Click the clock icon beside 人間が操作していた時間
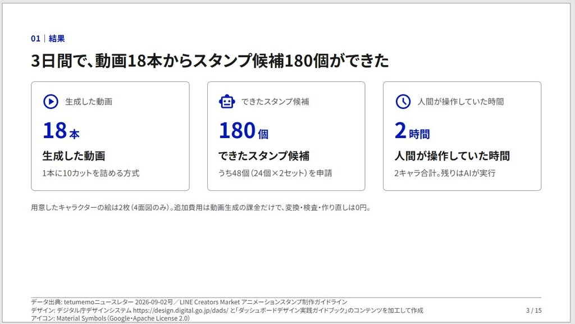Screen dimensions: 575x324 [403, 102]
